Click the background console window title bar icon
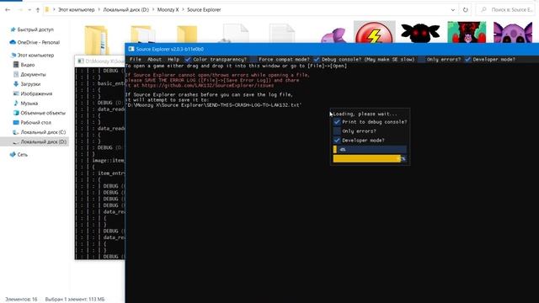Image resolution: width=539 pixels, height=303 pixels. 81,61
